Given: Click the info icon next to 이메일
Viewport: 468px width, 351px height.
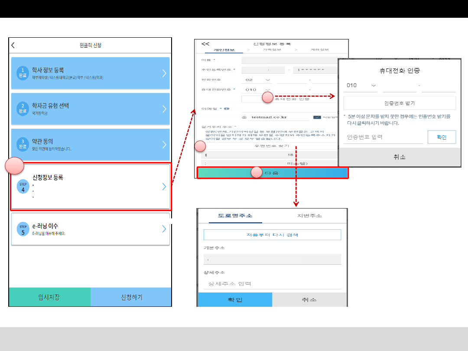Looking at the screenshot, I should [x=227, y=109].
